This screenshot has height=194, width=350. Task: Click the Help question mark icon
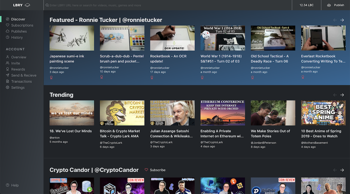click(8, 185)
